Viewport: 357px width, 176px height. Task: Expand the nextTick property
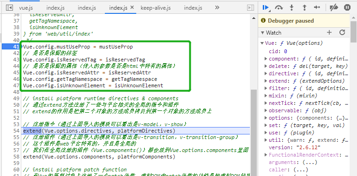[266, 103]
